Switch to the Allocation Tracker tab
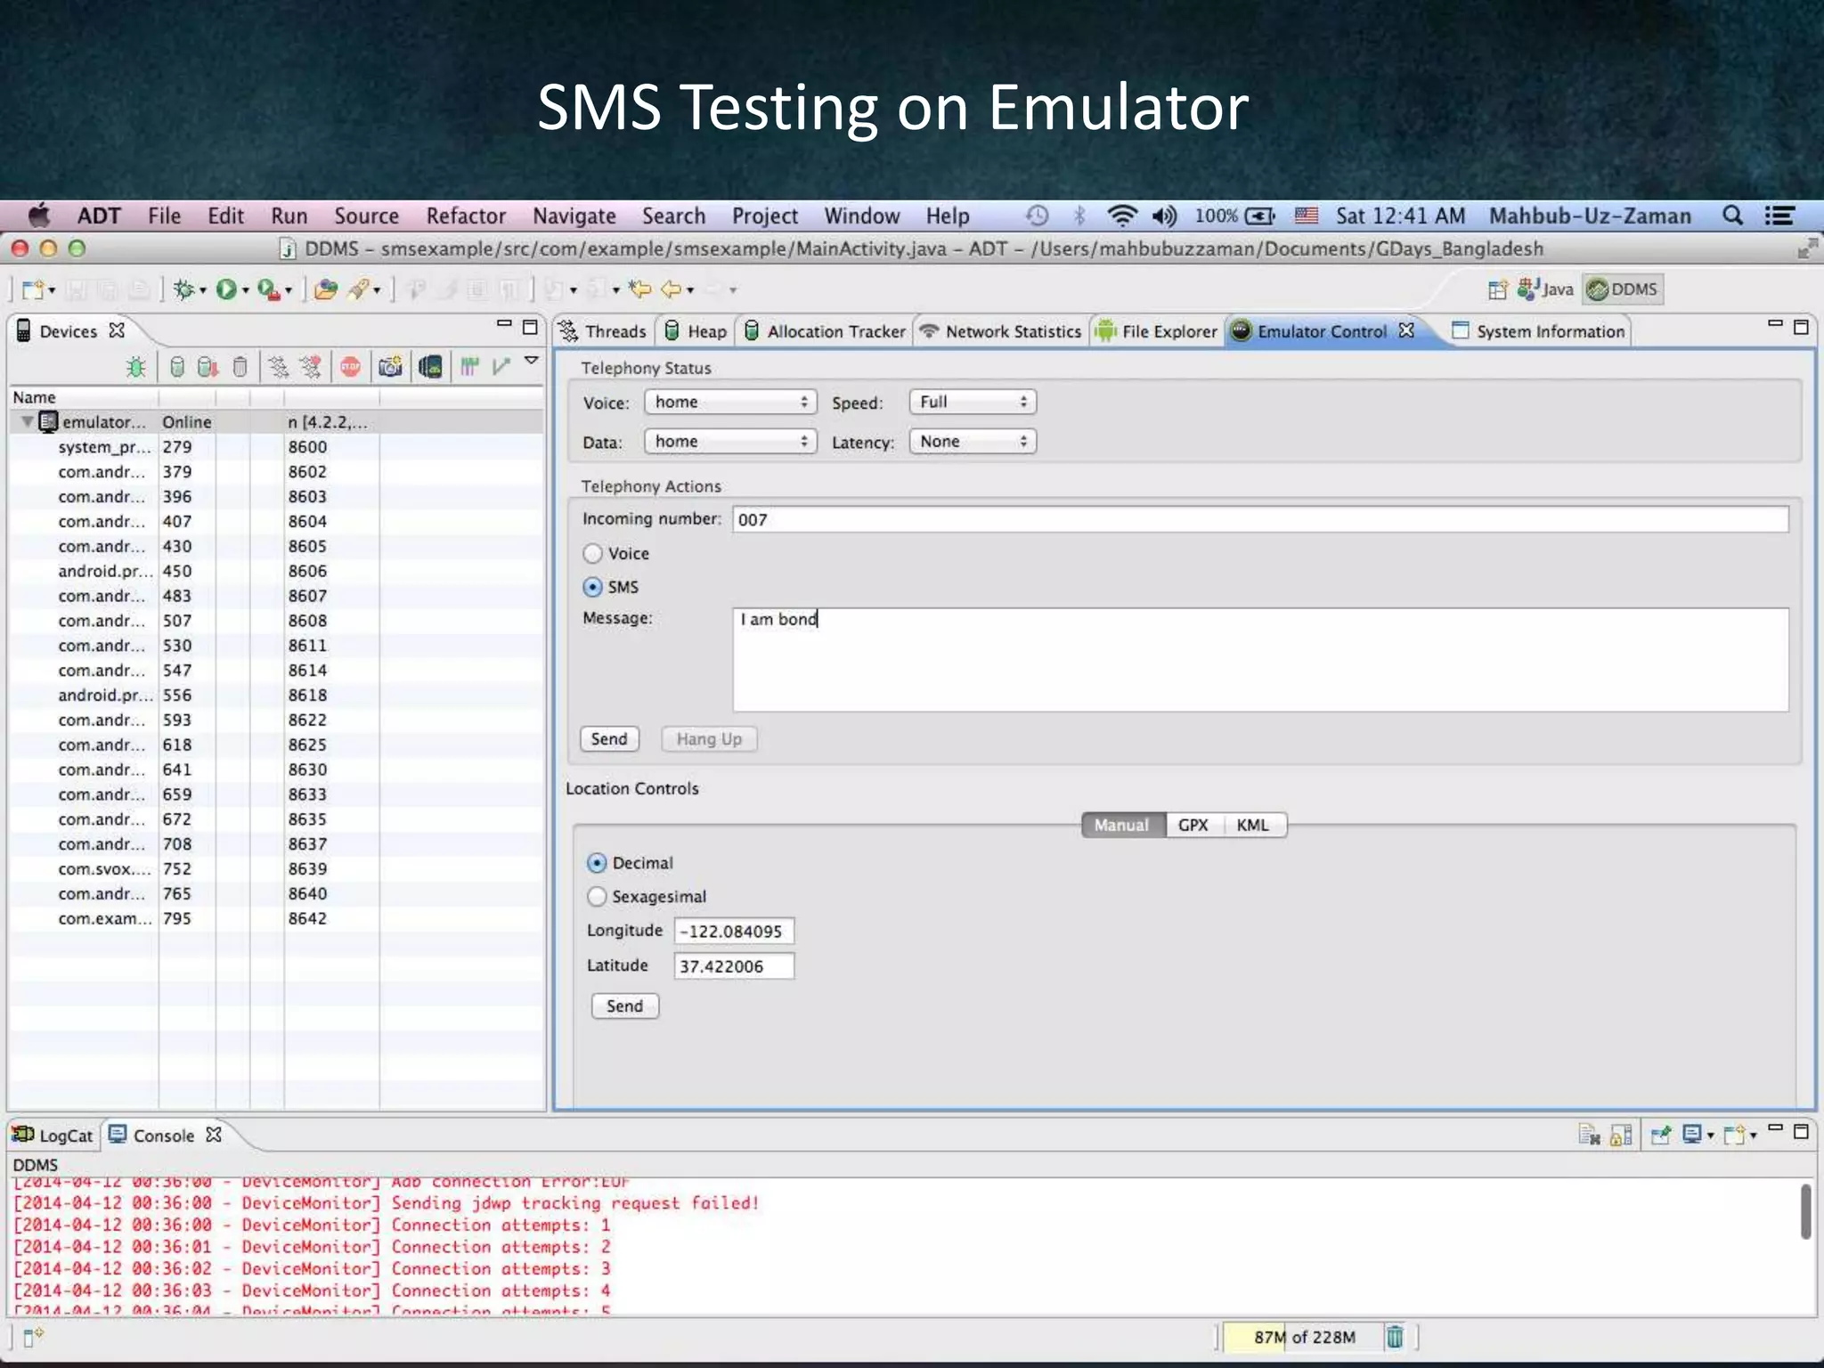This screenshot has width=1824, height=1368. (x=825, y=331)
